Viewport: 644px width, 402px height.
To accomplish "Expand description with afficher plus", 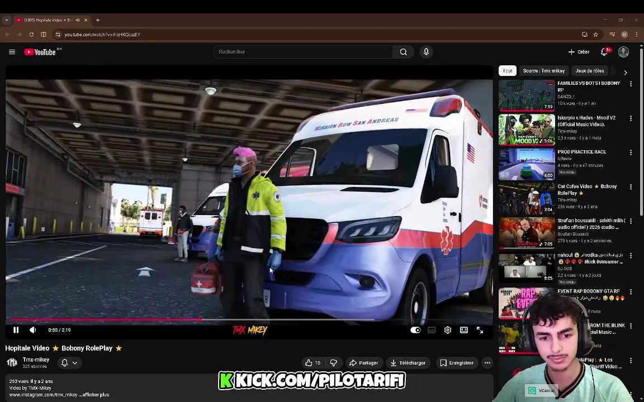I will point(96,395).
